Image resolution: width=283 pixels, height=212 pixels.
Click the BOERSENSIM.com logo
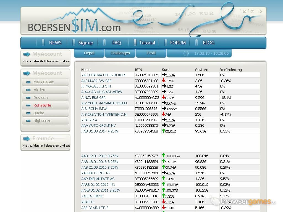74,26
